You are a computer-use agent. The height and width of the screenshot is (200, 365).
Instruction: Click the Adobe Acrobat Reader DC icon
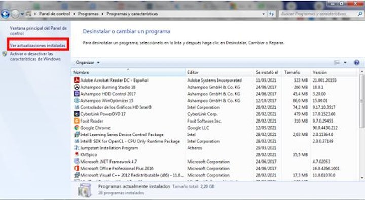[77, 80]
